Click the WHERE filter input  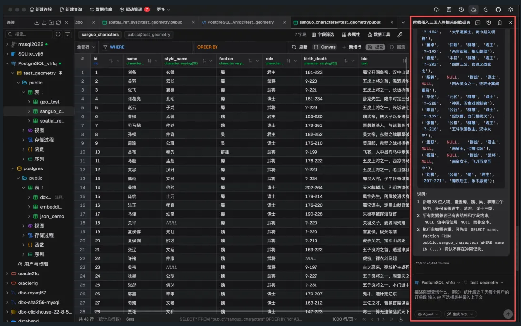[x=146, y=47]
